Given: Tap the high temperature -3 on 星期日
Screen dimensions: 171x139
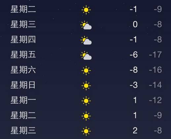Looking at the screenshot, I should [x=134, y=85].
